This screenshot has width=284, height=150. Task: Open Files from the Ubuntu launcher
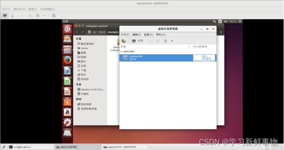click(x=67, y=50)
